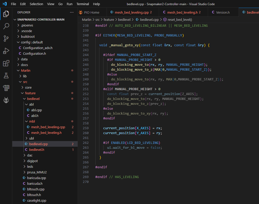Open the Run and Debug view
Image resolution: width=259 pixels, height=204 pixels.
(x=6, y=51)
